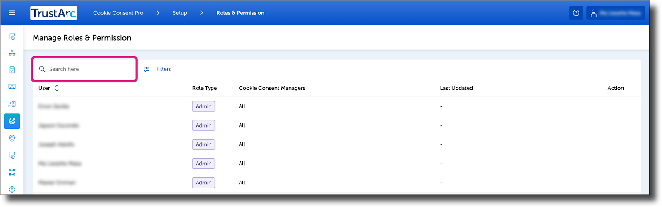
Task: Open the help question mark icon
Action: point(576,13)
